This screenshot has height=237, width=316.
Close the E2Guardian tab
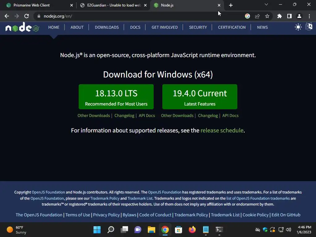[145, 5]
